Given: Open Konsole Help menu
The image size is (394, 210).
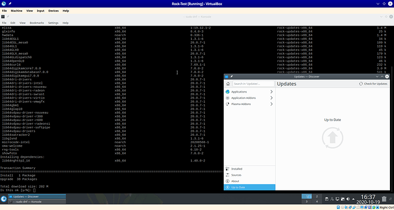Looking at the screenshot, I should pos(66,23).
